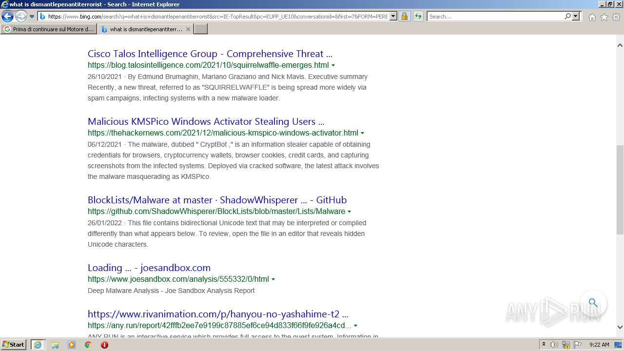Expand the address bar autocomplete dropdown
This screenshot has width=624, height=351.
[393, 17]
